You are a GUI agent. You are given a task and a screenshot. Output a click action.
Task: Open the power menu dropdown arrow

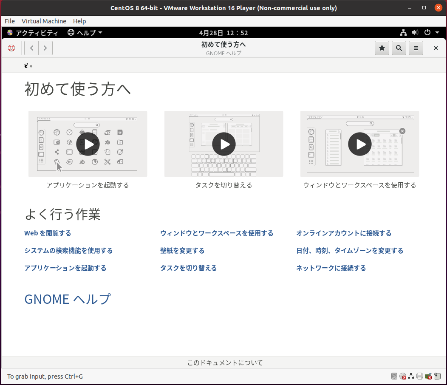tap(437, 33)
